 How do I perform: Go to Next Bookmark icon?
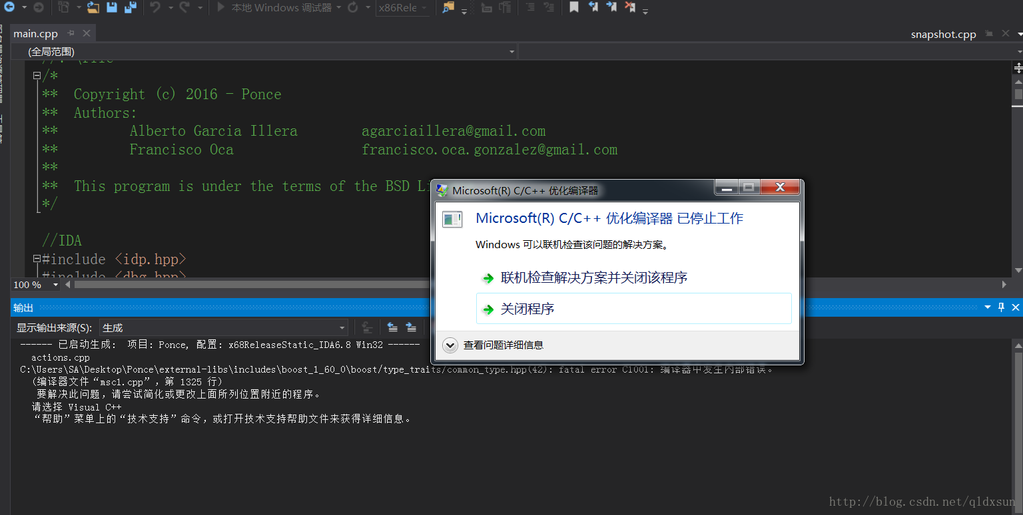pos(611,7)
